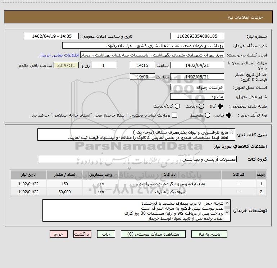Click the quantity cell 150
This screenshot has width=277, height=268.
pyautogui.click(x=64, y=184)
